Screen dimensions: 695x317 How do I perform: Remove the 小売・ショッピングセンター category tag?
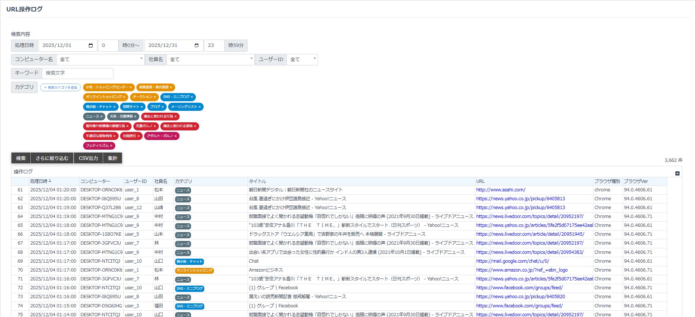(130, 87)
